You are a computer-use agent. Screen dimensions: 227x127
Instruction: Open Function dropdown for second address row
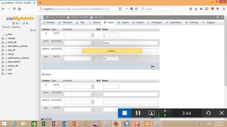coord(79,102)
